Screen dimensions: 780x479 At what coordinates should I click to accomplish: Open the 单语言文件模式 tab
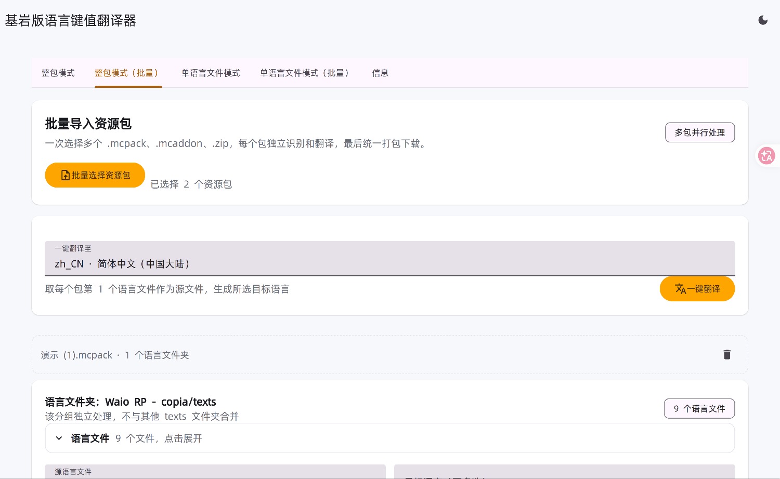(x=211, y=73)
